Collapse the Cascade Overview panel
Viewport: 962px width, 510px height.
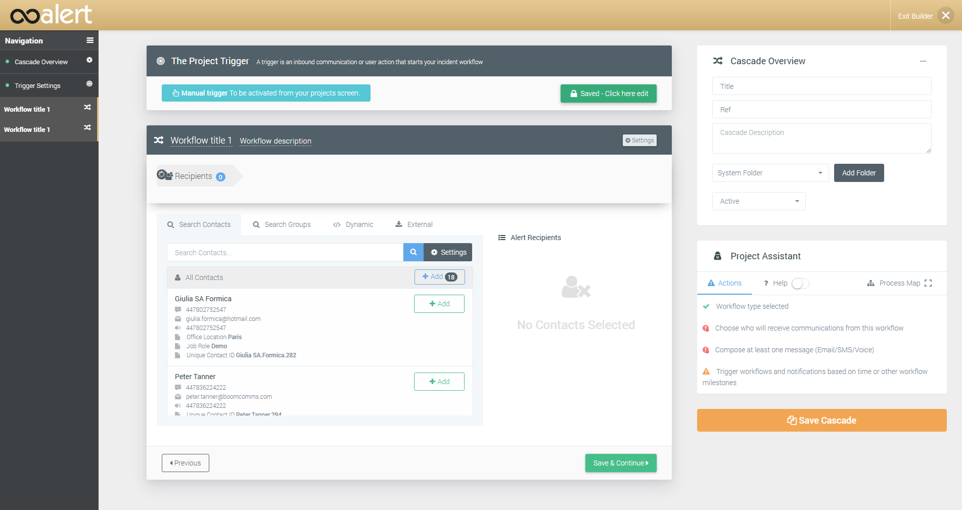923,61
